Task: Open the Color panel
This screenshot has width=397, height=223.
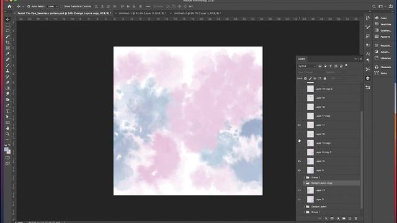Action: click(381, 18)
